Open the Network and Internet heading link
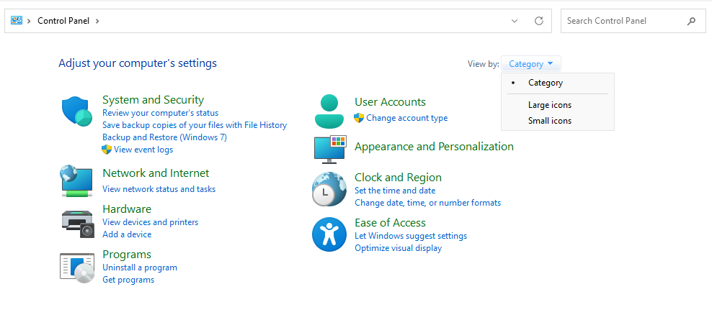 pos(156,173)
